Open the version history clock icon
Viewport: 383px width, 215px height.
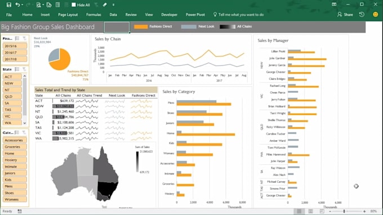point(362,15)
